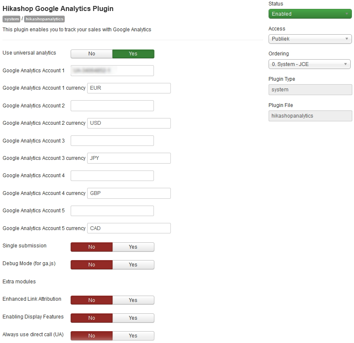Image resolution: width=354 pixels, height=343 pixels.
Task: Click the 'Enabling Display Features' label
Action: tap(33, 317)
